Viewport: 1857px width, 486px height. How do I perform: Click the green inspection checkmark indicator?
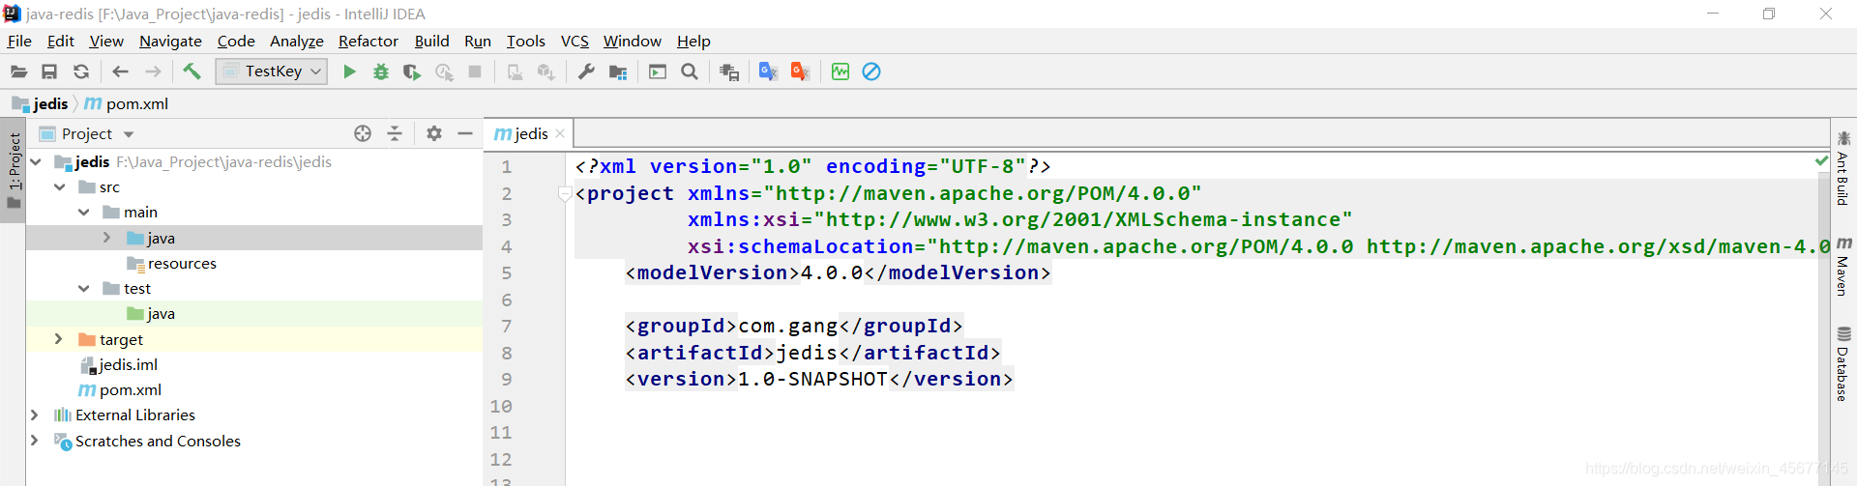coord(1821,161)
